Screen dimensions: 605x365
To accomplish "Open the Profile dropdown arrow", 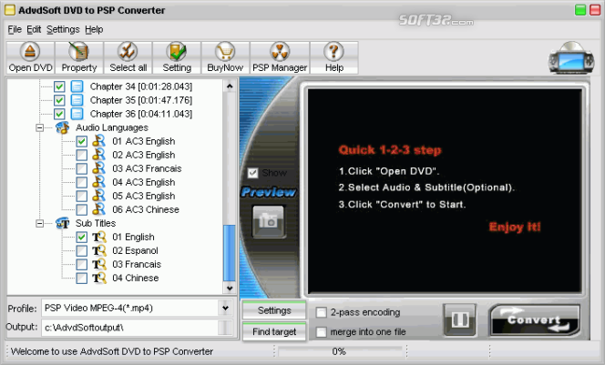I will [x=225, y=309].
